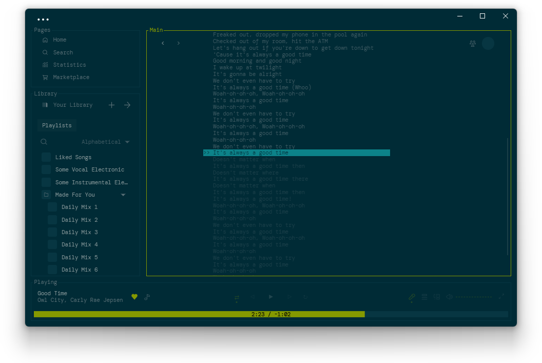542x363 pixels.
Task: Click the lyrics panel vertical scrollbar
Action: [x=508, y=196]
